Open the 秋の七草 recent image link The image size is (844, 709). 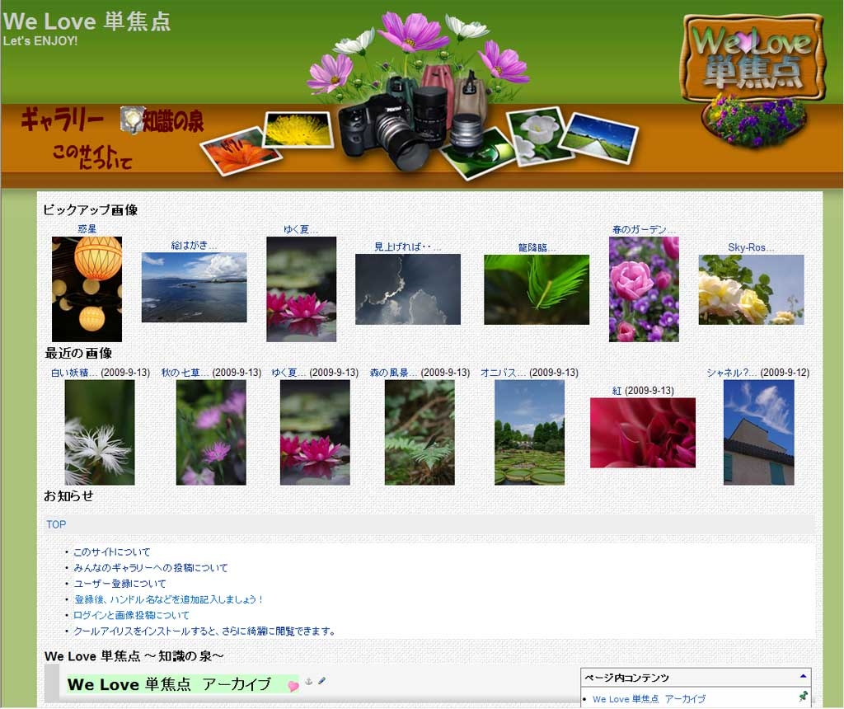click(x=185, y=373)
